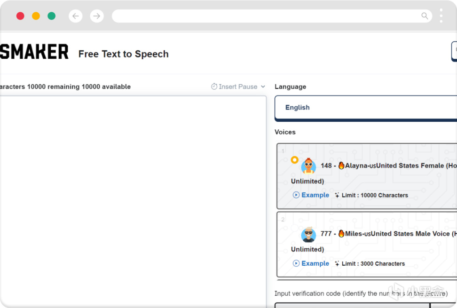Click the 'Limit : 3000 Characters' text
457x308 pixels.
(x=373, y=264)
